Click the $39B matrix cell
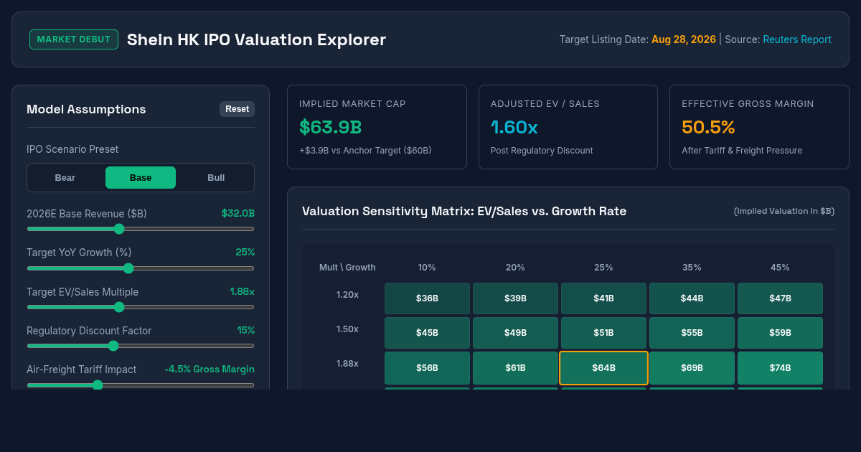The width and height of the screenshot is (861, 452). 515,298
